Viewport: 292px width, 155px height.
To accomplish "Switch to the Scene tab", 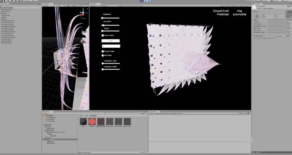I will pos(47,4).
